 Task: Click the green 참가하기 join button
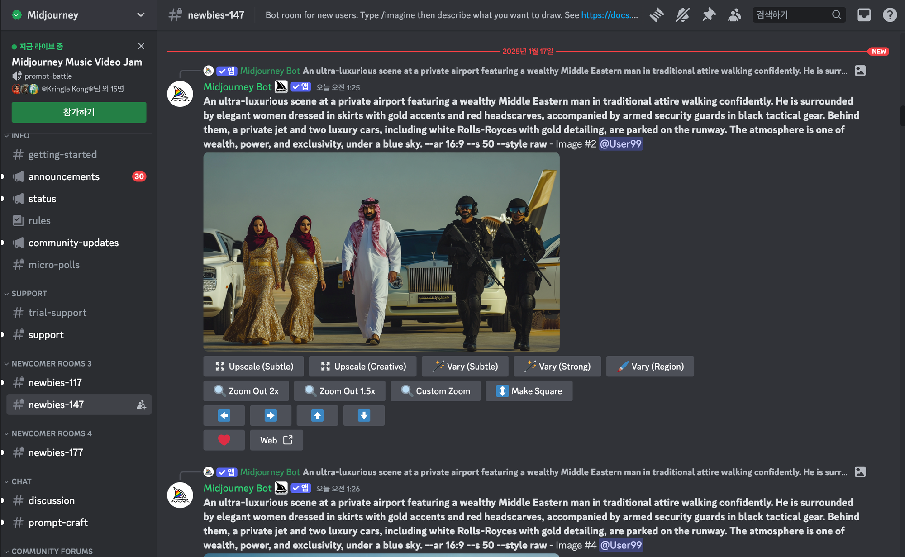click(79, 112)
